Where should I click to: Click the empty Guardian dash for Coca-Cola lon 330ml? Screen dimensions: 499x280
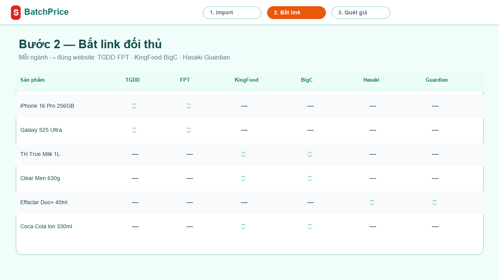(435, 226)
